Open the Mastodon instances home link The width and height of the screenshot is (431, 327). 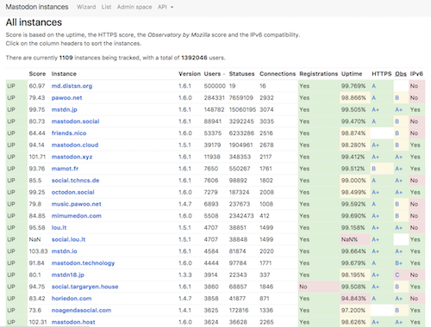pos(37,7)
